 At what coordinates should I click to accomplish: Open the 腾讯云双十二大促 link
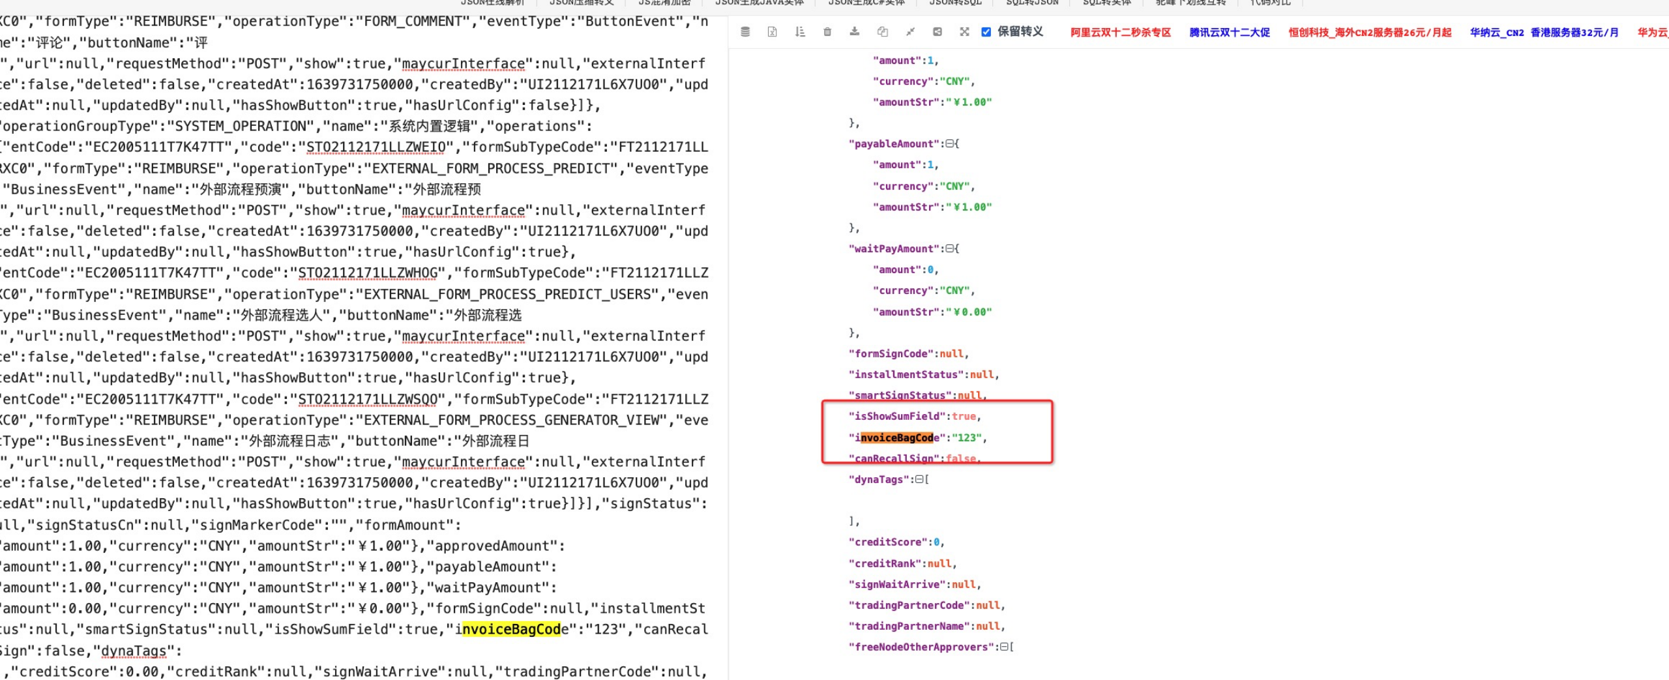tap(1229, 32)
